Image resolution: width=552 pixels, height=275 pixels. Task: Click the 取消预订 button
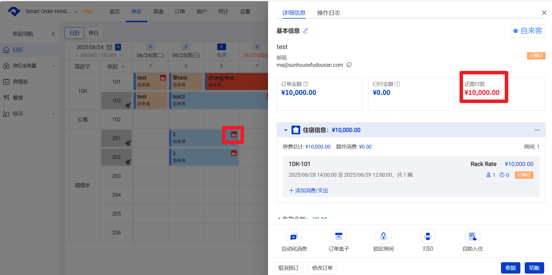tap(288, 268)
